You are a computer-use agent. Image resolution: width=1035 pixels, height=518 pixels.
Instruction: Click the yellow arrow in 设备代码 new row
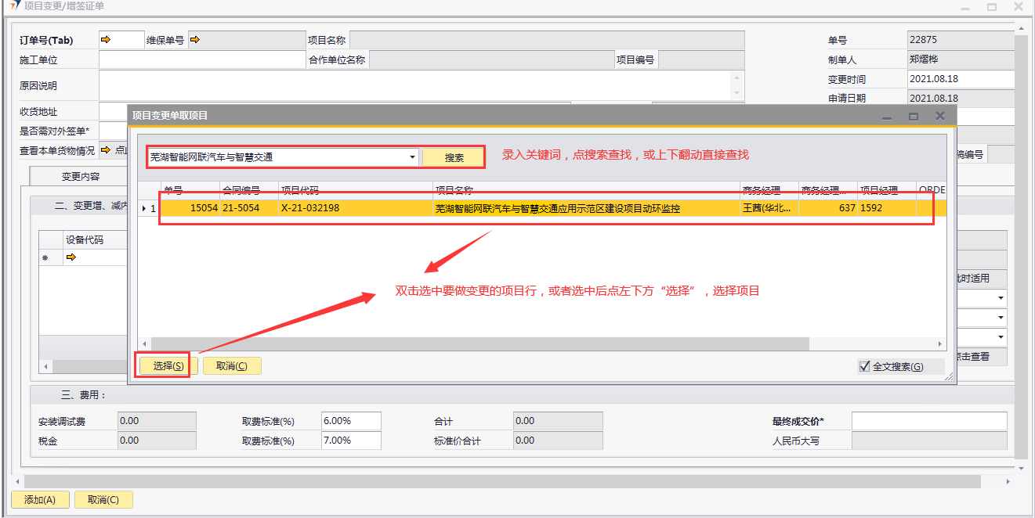(x=71, y=257)
